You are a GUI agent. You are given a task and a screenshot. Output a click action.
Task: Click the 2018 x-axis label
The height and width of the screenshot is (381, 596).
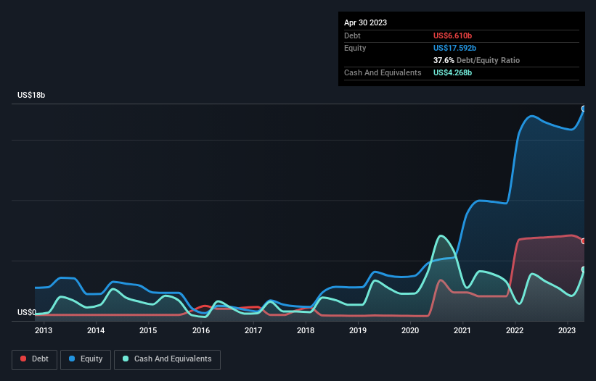pyautogui.click(x=306, y=330)
